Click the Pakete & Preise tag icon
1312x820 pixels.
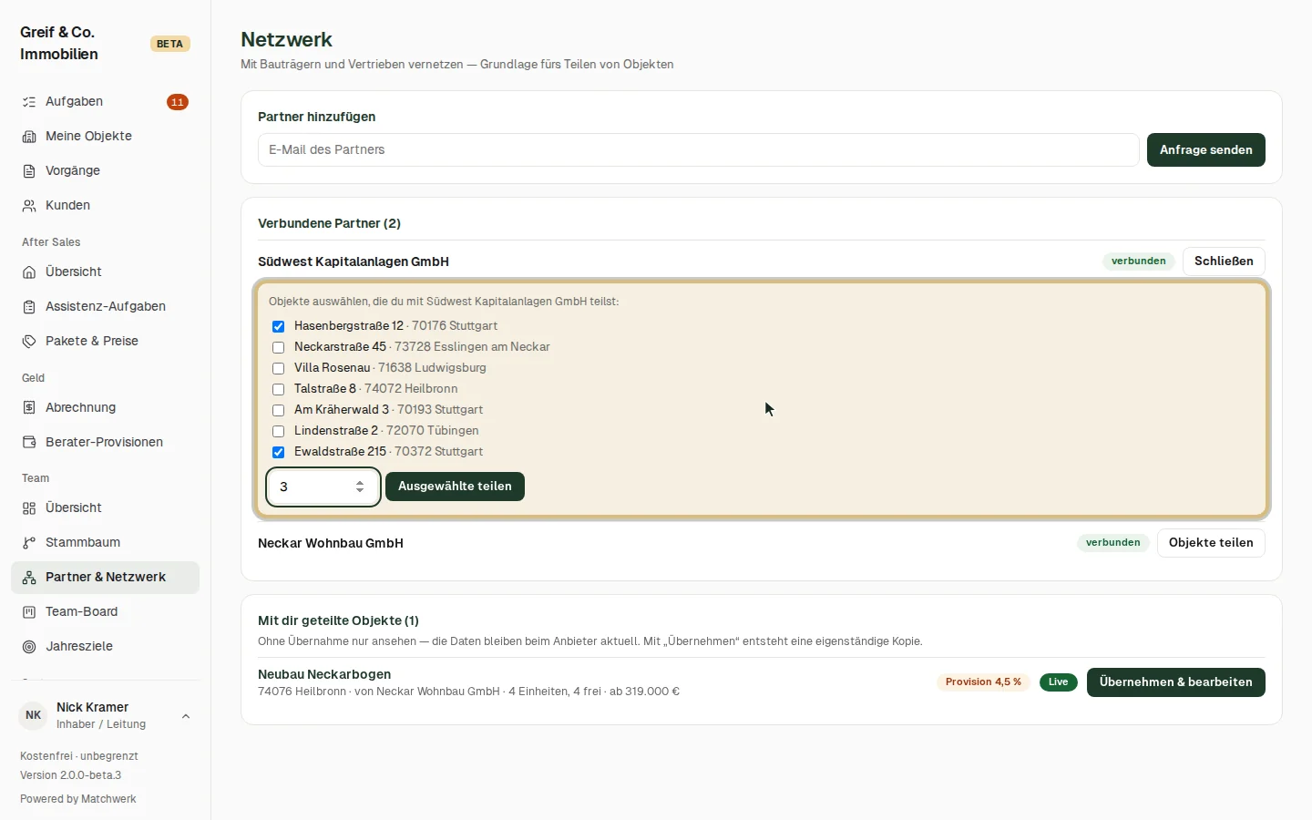click(29, 342)
